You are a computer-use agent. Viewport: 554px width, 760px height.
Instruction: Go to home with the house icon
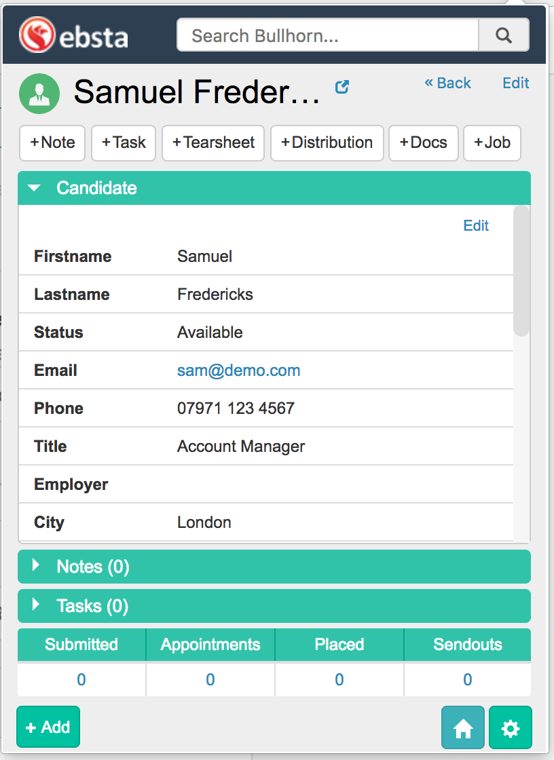463,728
